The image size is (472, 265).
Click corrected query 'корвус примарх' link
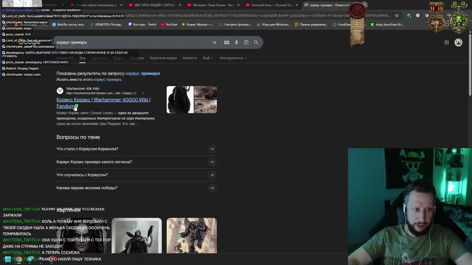click(x=143, y=73)
